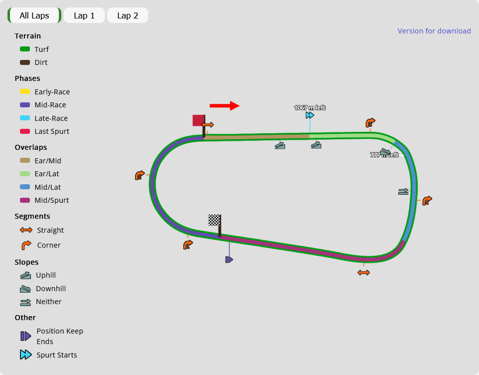Click corner 4 marker on the track
This screenshot has height=375, width=479.
[427, 201]
